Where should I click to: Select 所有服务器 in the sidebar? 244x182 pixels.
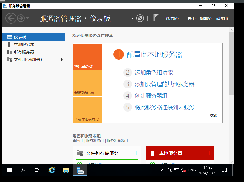click(x=24, y=52)
